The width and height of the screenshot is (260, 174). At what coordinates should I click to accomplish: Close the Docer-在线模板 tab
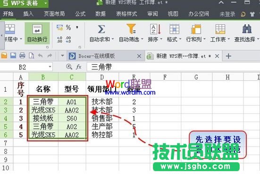point(139,56)
